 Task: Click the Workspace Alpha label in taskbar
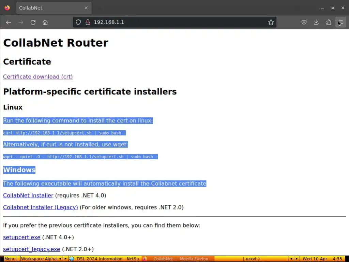click(x=39, y=259)
